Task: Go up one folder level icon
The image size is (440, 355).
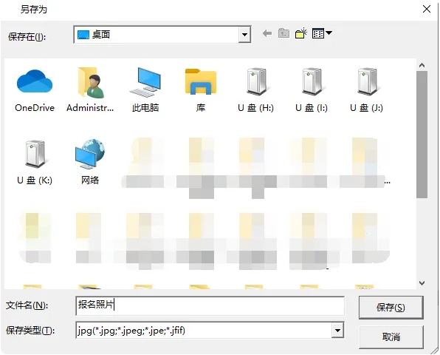Action: 283,33
